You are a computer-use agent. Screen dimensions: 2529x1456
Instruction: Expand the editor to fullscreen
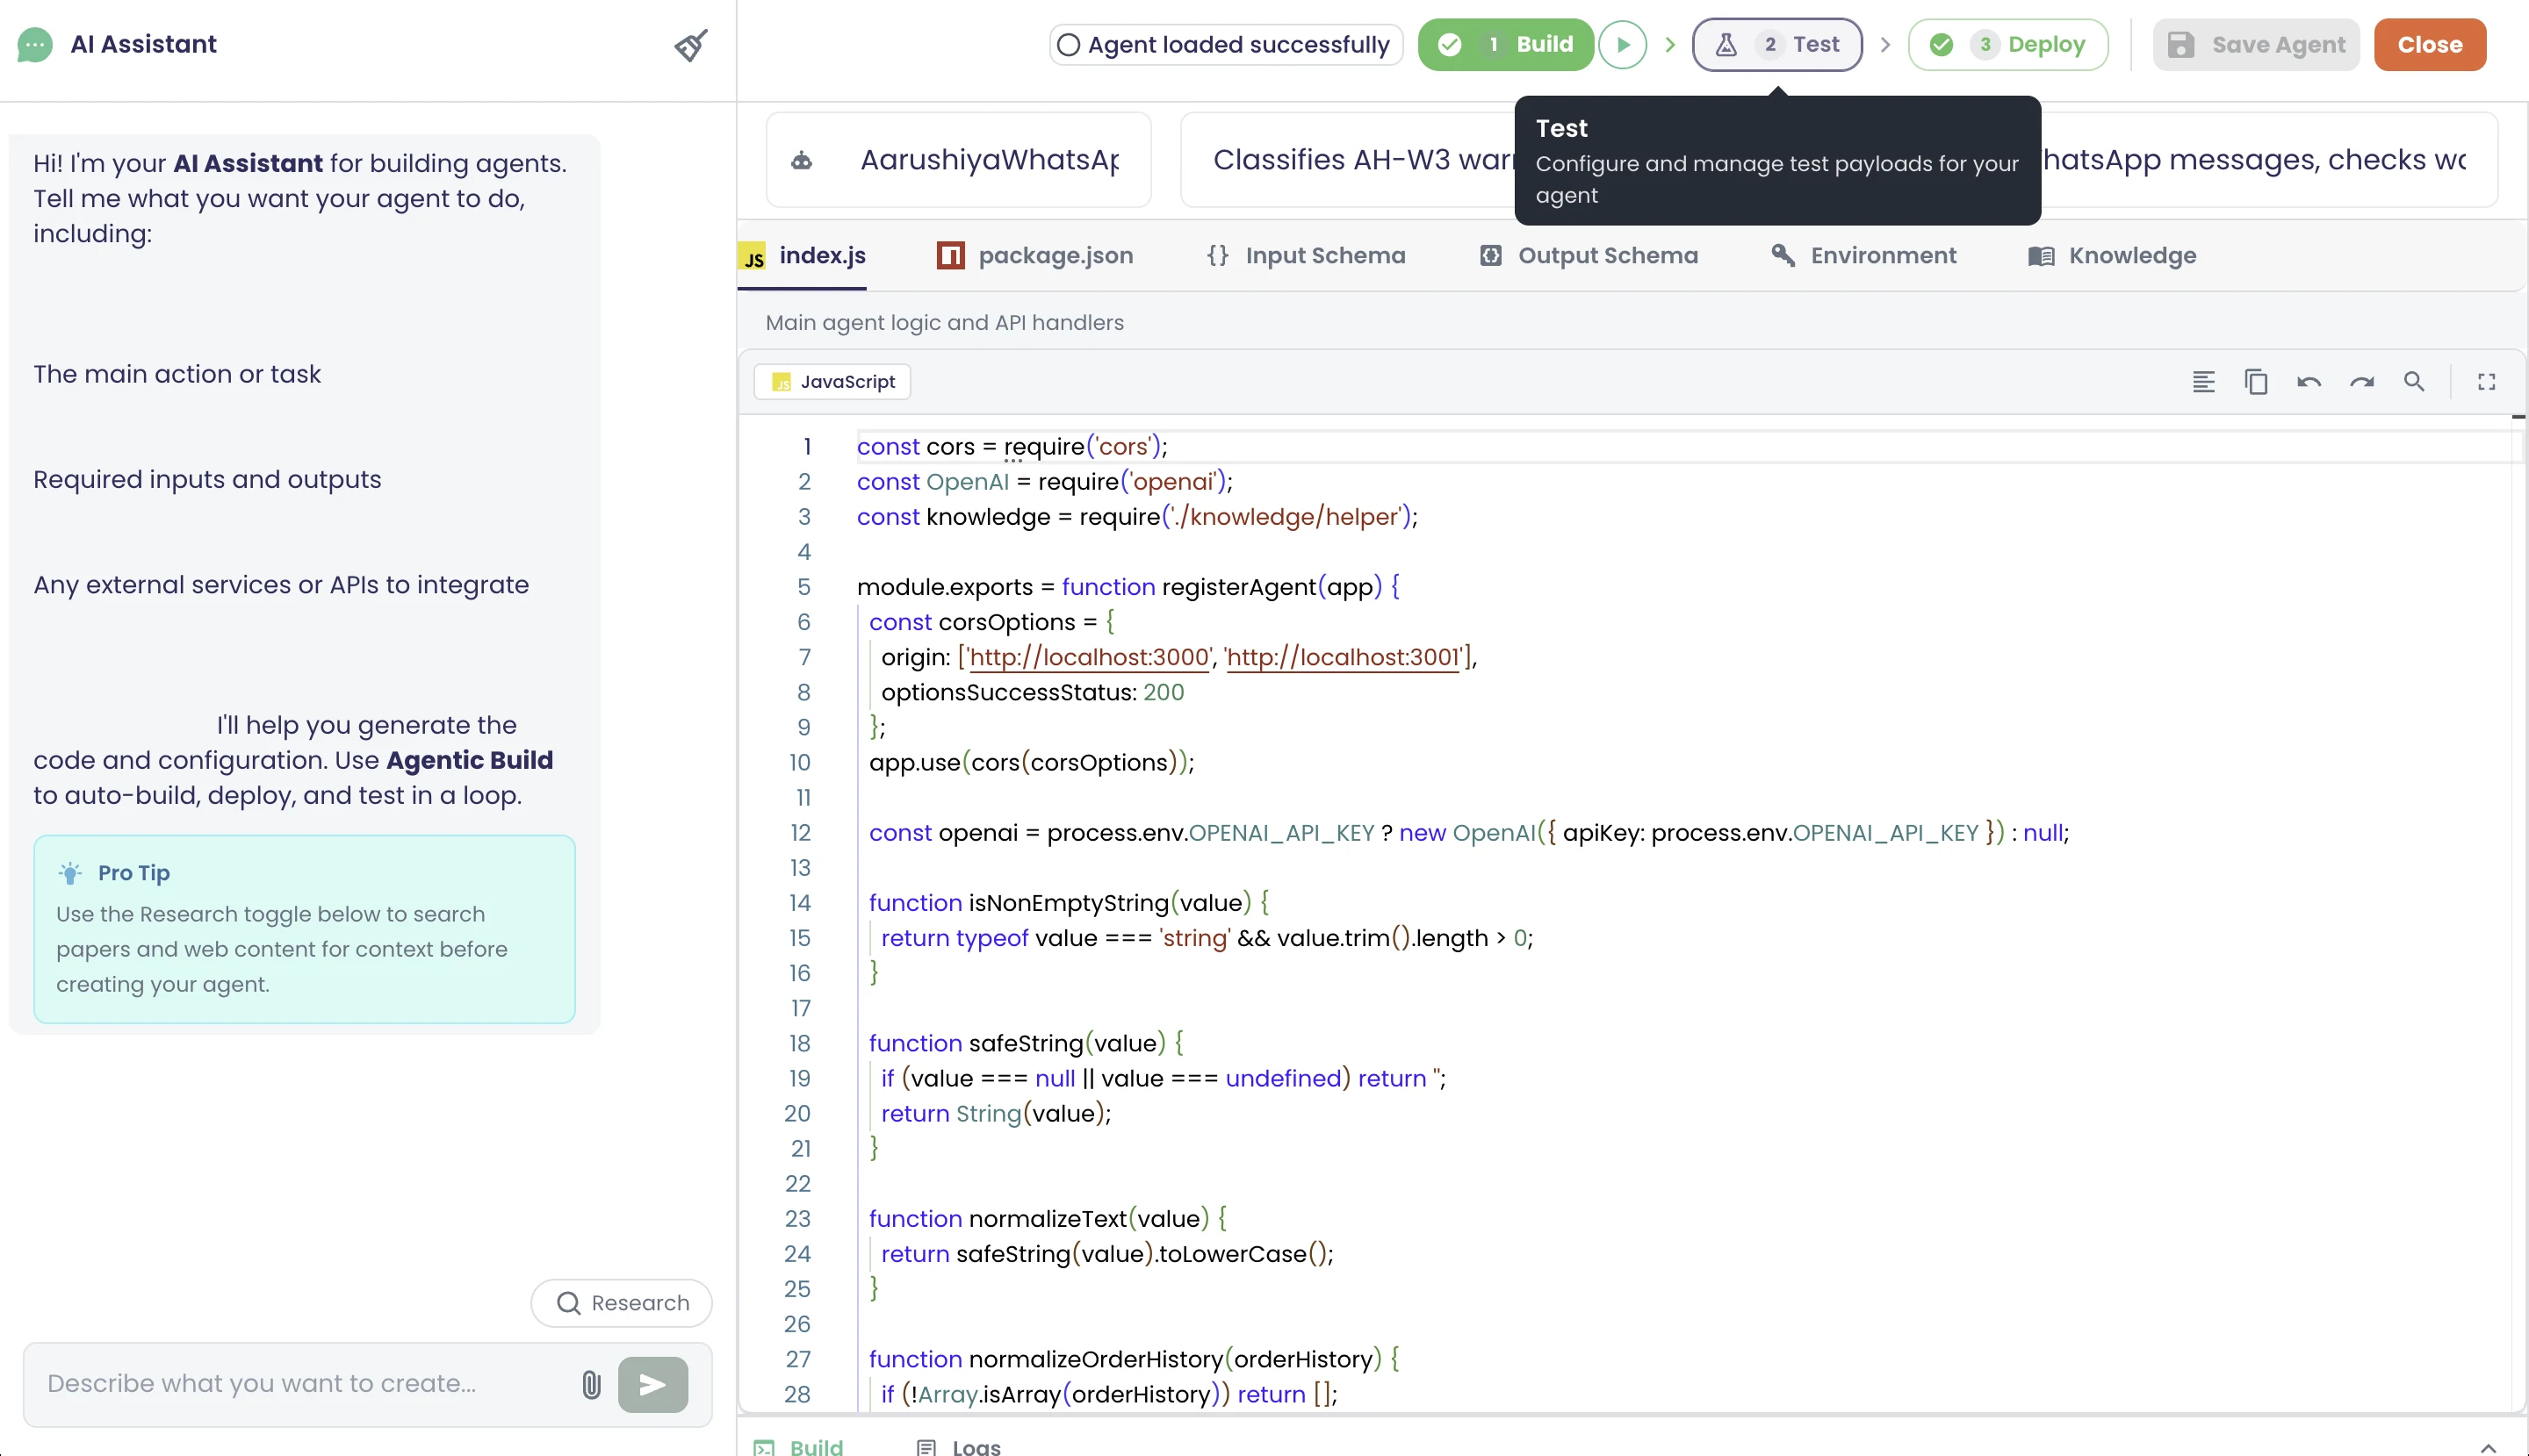pos(2487,382)
